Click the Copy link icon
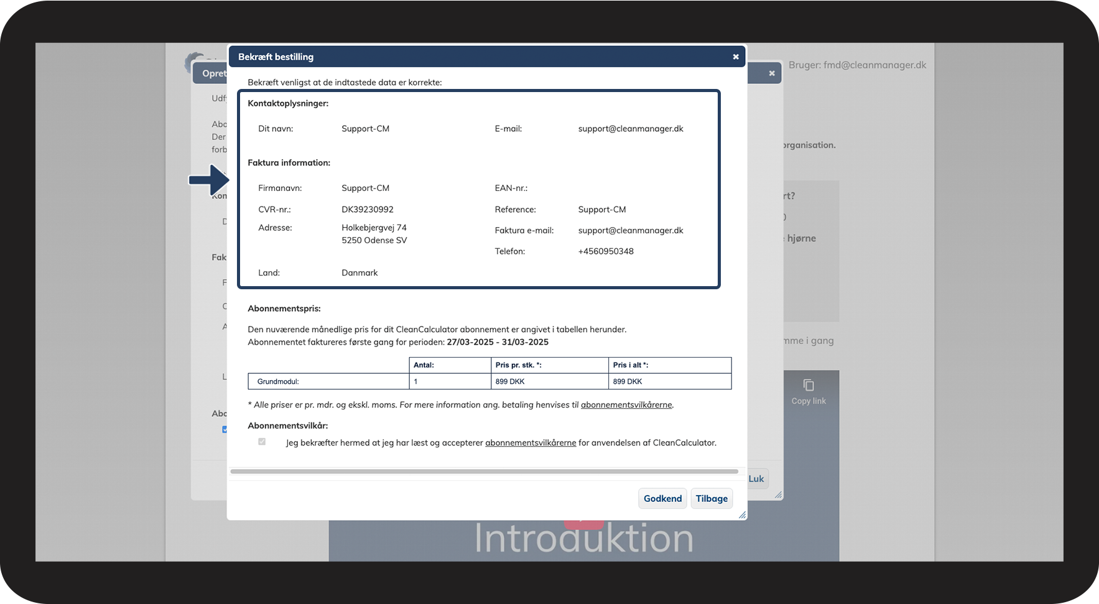This screenshot has width=1099, height=604. click(808, 386)
